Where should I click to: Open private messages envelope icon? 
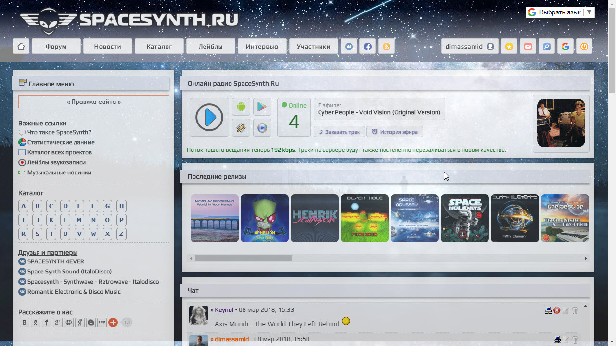point(528,47)
